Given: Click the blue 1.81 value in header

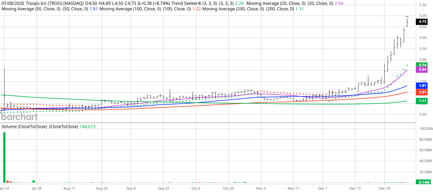Looking at the screenshot, I should coord(94,9).
